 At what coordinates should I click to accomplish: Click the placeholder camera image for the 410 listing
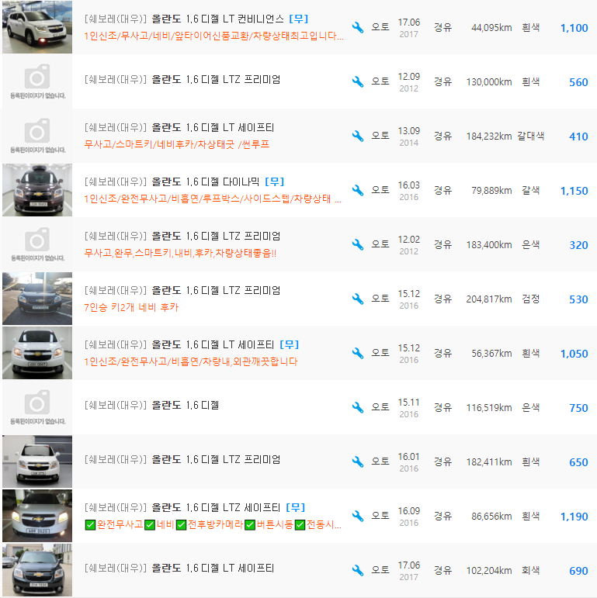(x=37, y=136)
